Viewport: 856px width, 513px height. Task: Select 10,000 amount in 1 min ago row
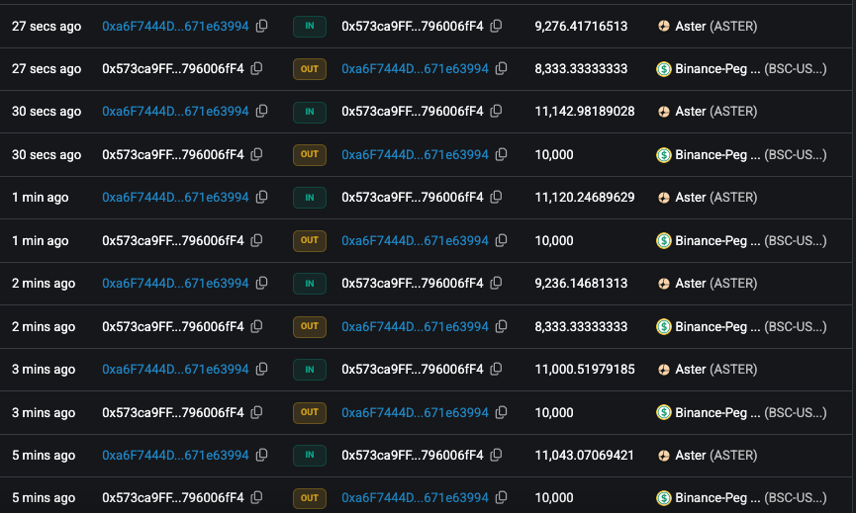point(554,241)
